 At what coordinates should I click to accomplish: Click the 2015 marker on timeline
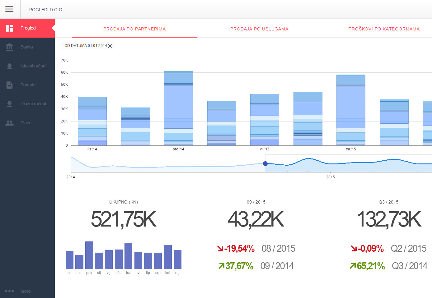pos(330,177)
